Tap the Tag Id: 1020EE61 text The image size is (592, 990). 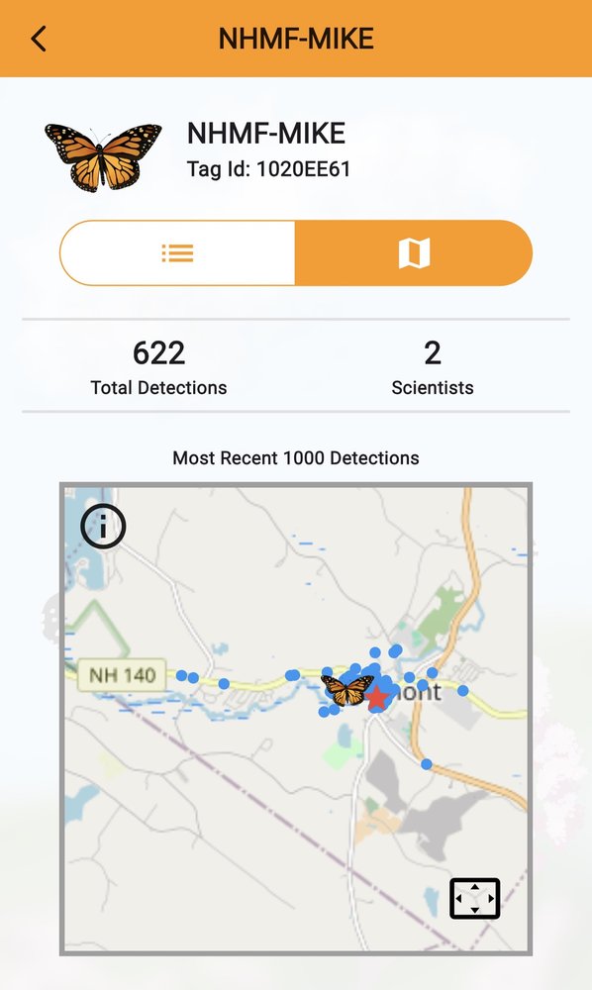[x=268, y=169]
